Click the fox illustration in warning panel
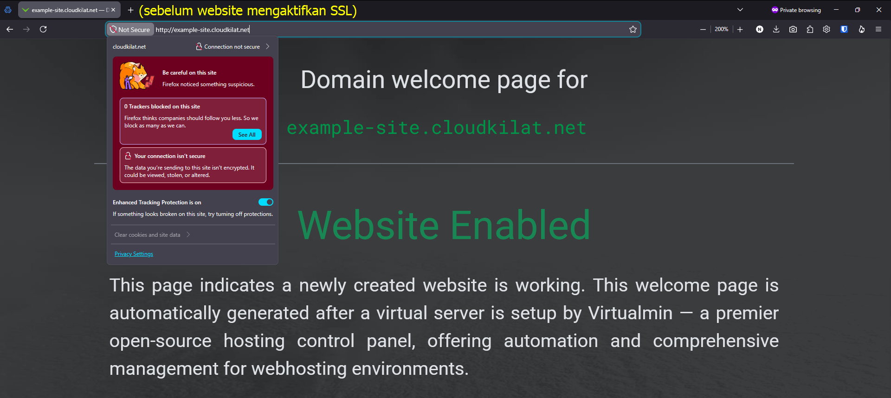 136,76
